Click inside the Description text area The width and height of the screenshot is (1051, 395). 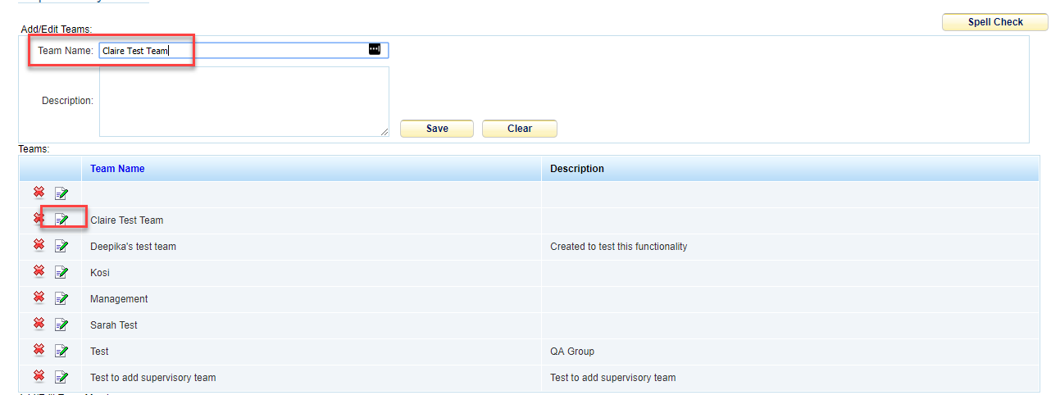pyautogui.click(x=243, y=101)
